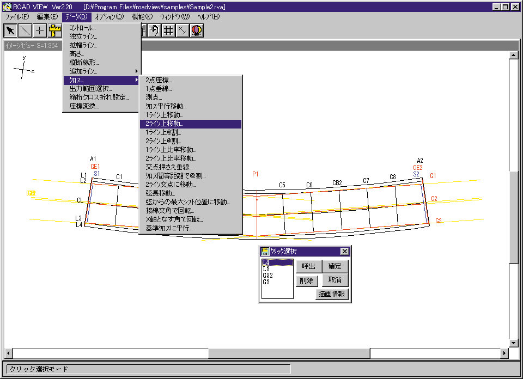Choose 縦断線形... menu entry
This screenshot has width=523, height=379.
pyautogui.click(x=101, y=62)
